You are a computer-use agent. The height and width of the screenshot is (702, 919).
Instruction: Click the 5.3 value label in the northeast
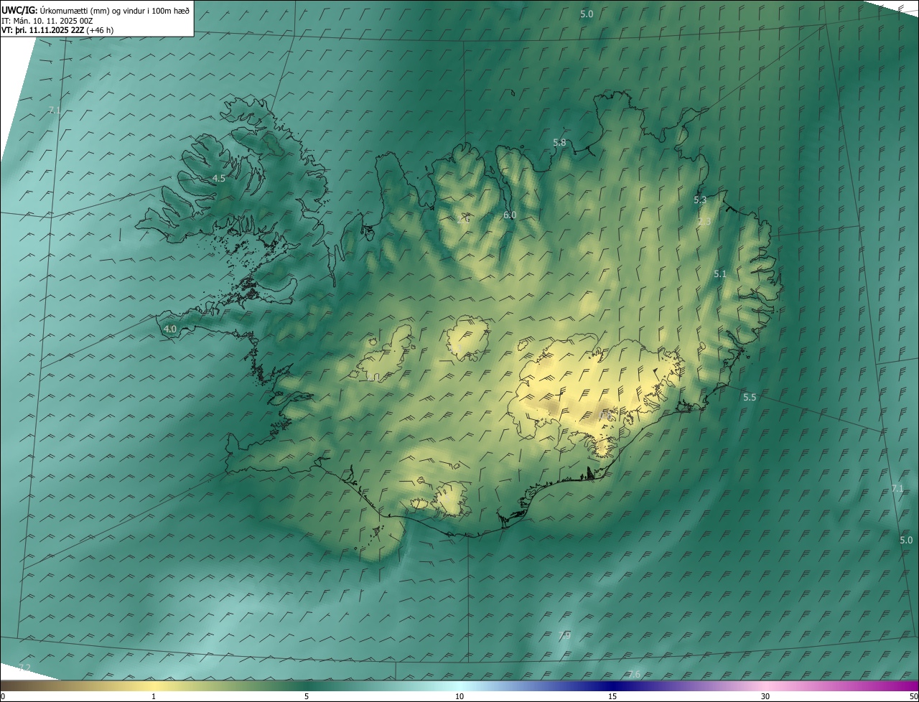pos(700,200)
